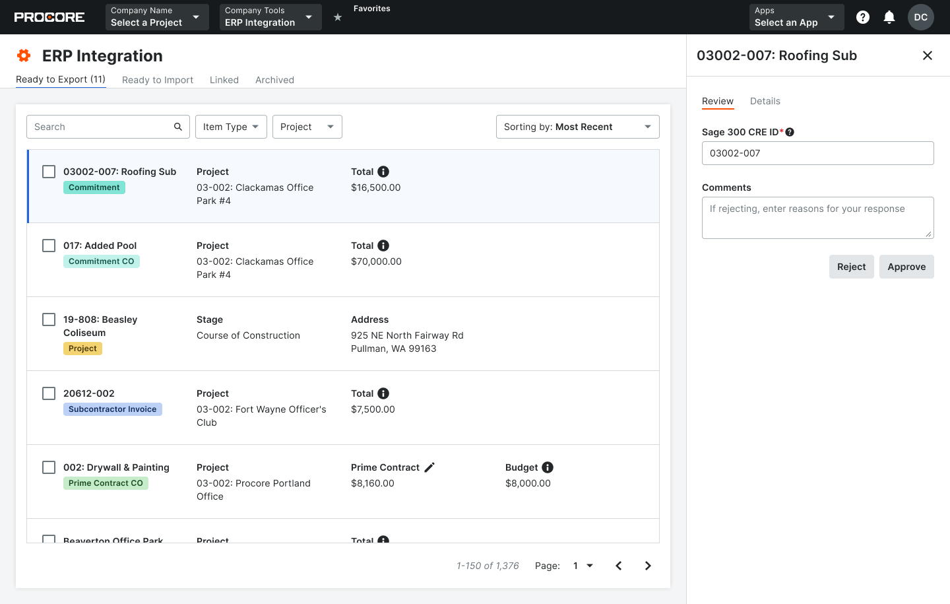
Task: Click the 20612-002 item title
Action: pos(89,393)
